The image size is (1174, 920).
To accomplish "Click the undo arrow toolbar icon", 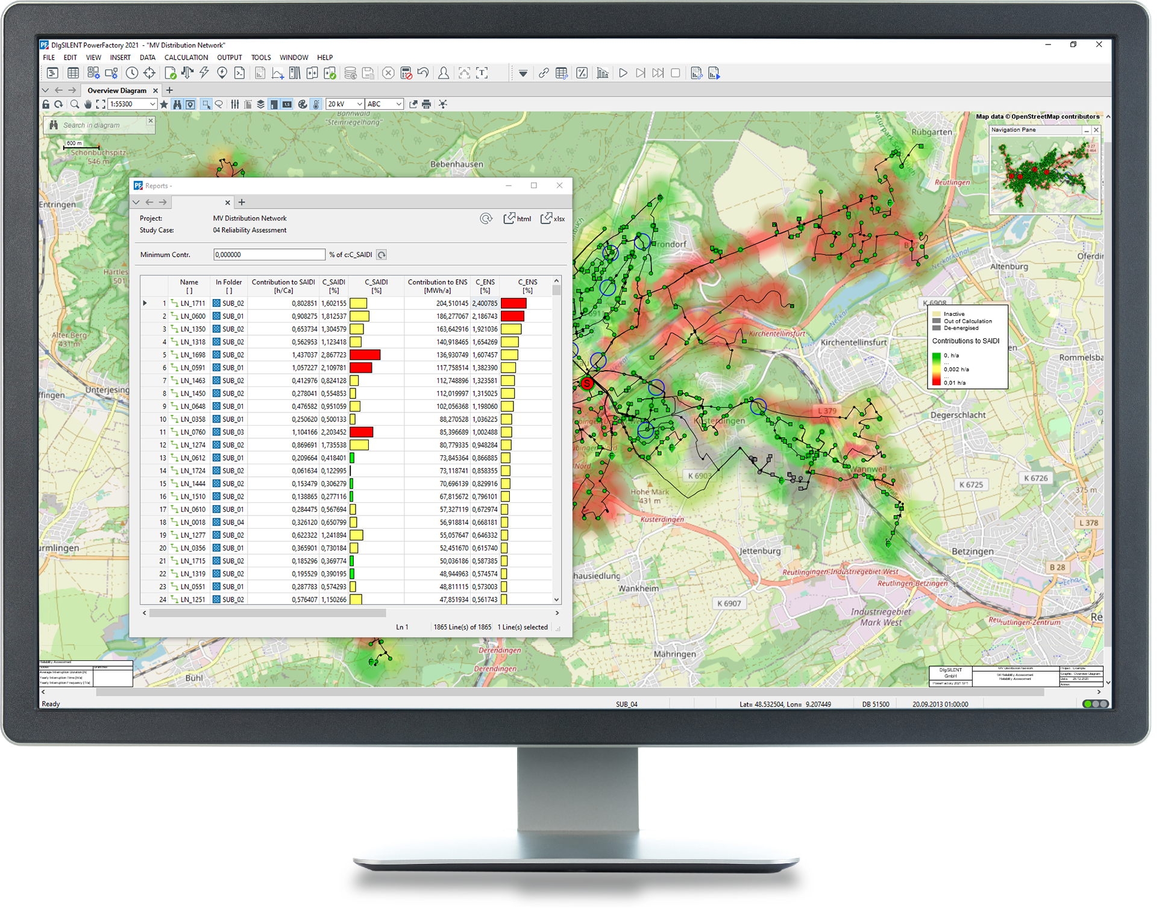I will (423, 73).
